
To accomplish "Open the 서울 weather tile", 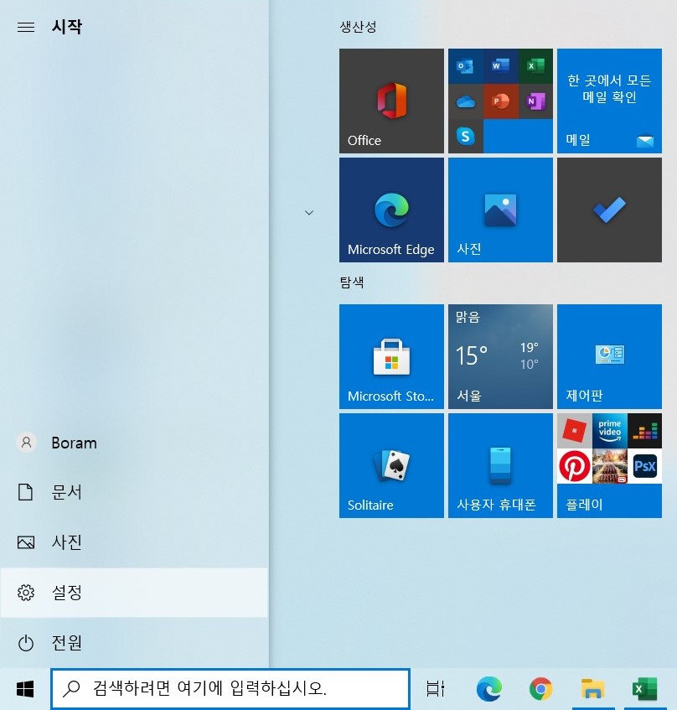I will pyautogui.click(x=500, y=357).
